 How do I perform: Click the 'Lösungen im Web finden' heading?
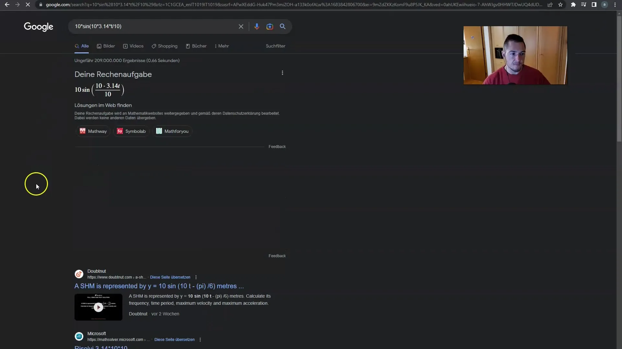[103, 105]
